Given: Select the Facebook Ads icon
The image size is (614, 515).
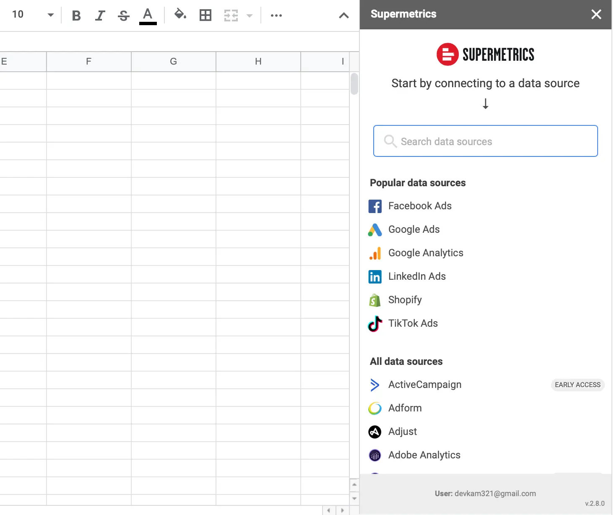Looking at the screenshot, I should 375,206.
